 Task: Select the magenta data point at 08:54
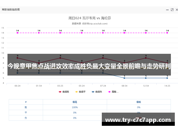[x=124, y=33]
